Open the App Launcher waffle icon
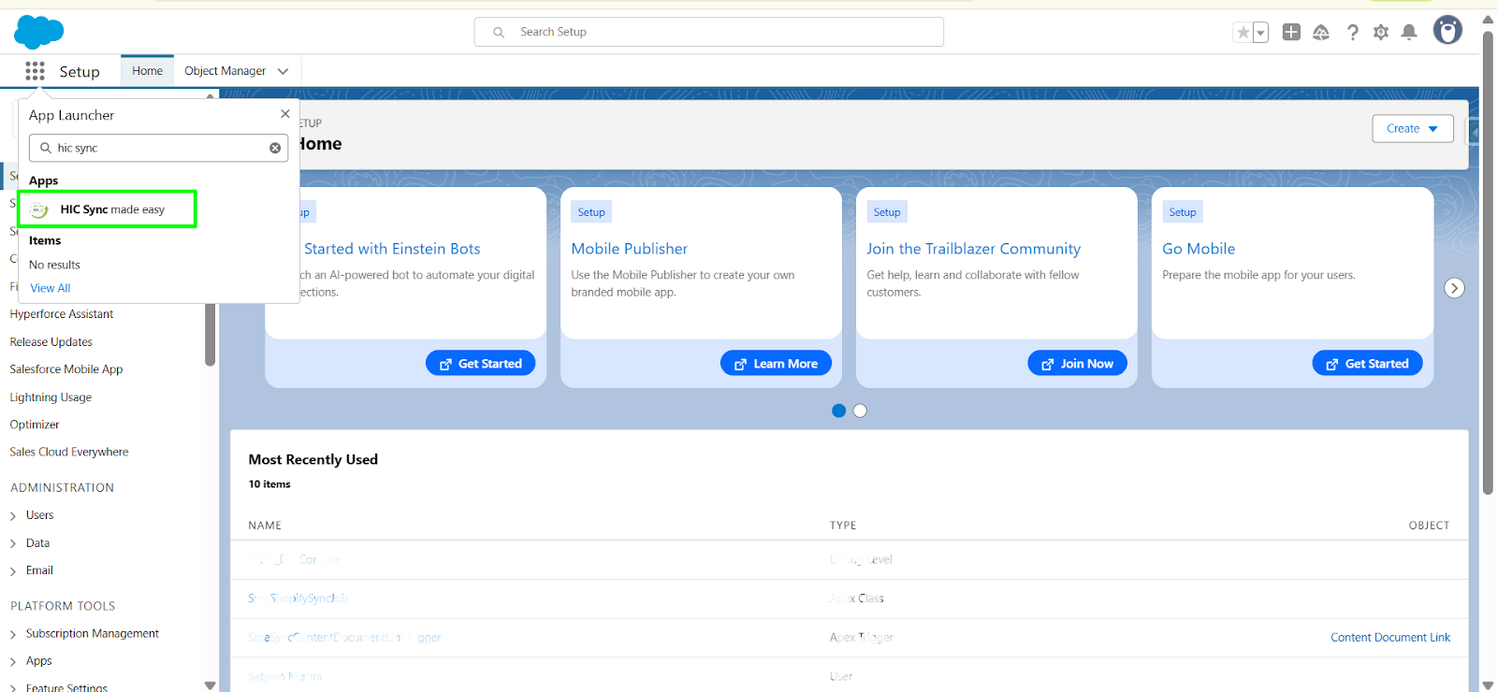This screenshot has width=1497, height=692. click(x=35, y=71)
